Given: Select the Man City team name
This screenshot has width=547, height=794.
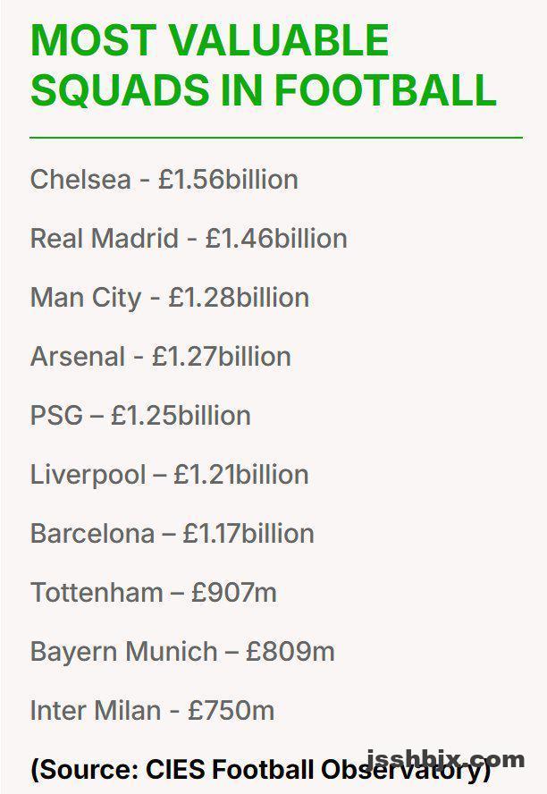Looking at the screenshot, I should tap(85, 298).
